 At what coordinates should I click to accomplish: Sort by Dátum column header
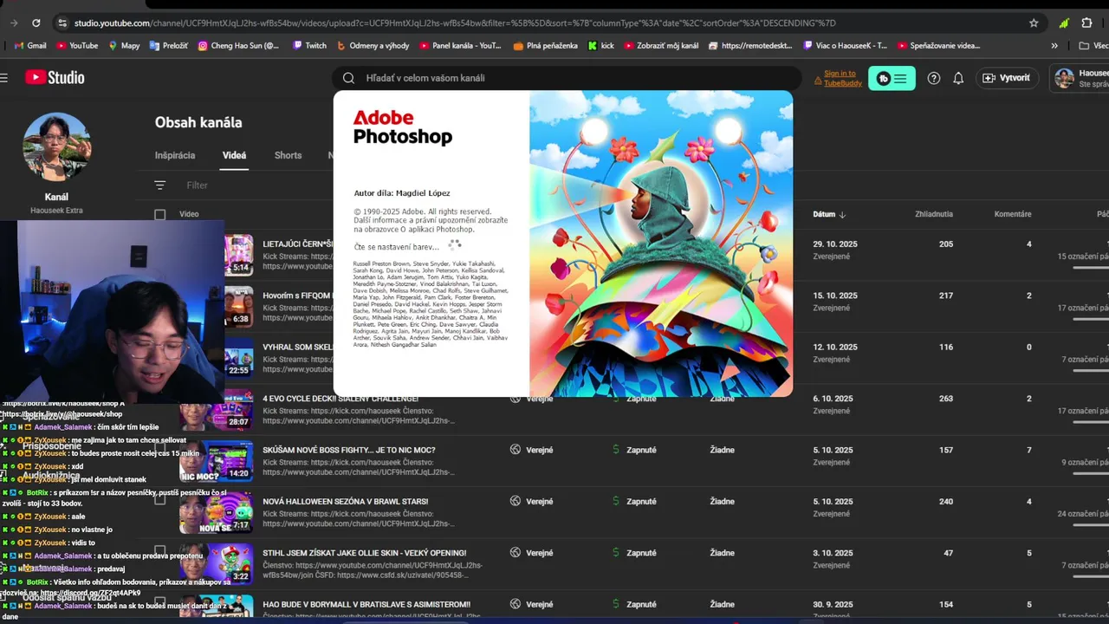(x=829, y=214)
